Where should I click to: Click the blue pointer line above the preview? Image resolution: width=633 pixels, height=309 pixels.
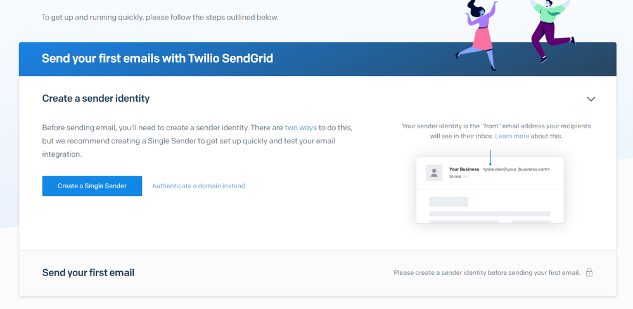click(490, 157)
